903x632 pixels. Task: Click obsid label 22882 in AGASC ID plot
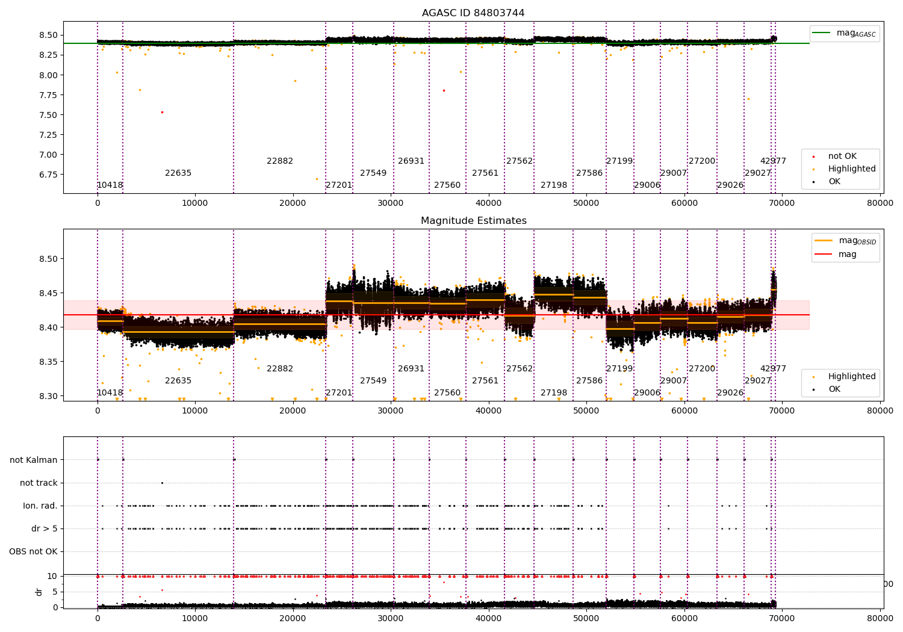(x=280, y=161)
